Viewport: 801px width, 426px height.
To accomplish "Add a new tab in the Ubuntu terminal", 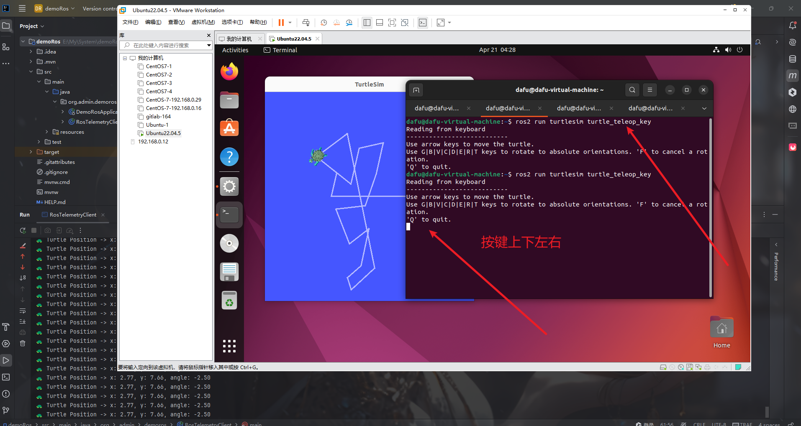I will (416, 90).
